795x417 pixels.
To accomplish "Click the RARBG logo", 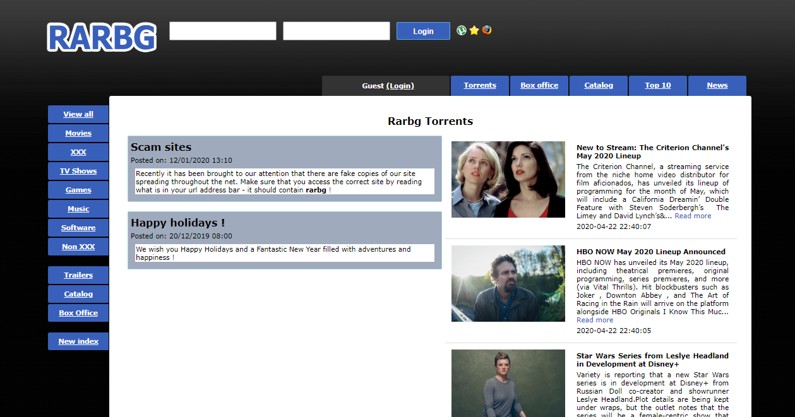I will (x=102, y=37).
